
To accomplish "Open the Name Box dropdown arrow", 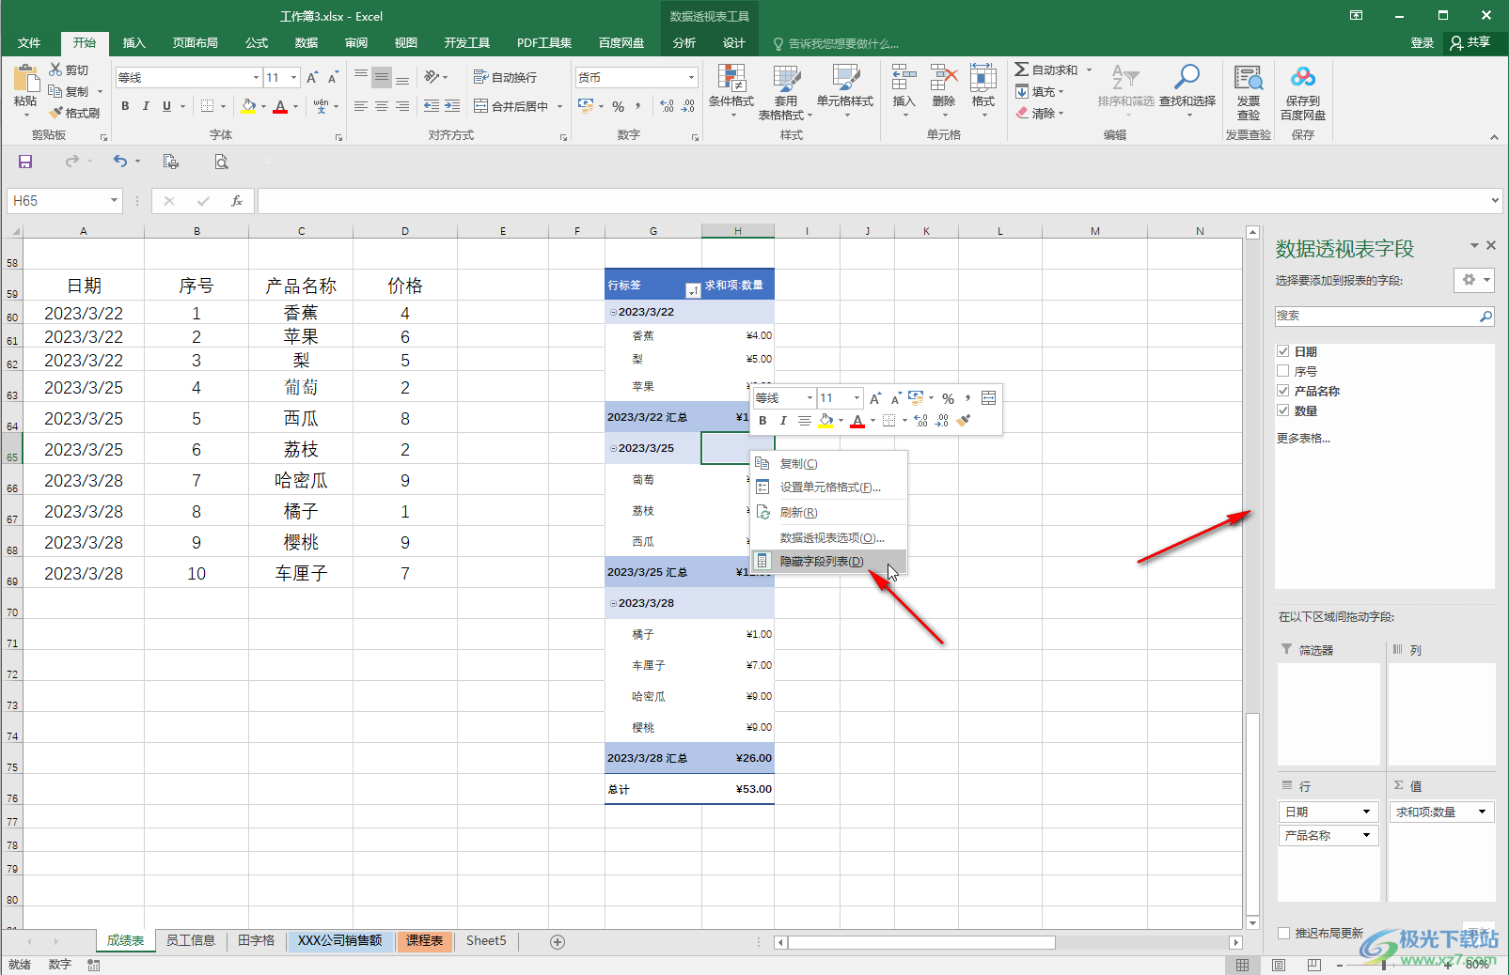I will [114, 201].
